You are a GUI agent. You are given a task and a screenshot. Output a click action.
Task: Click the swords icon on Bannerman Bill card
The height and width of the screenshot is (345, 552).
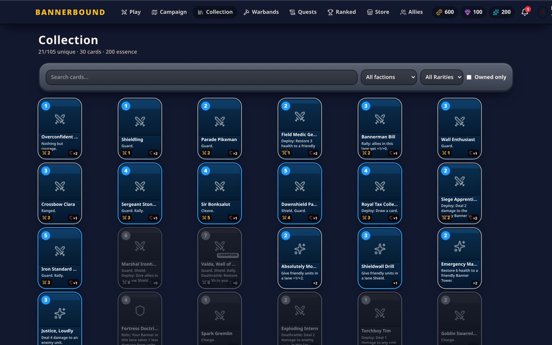pos(380,119)
